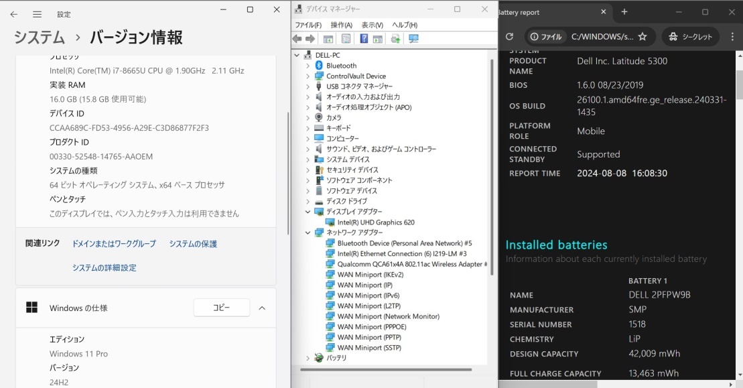The height and width of the screenshot is (388, 743).
Task: Open the システムの保護 link
Action: (x=194, y=243)
